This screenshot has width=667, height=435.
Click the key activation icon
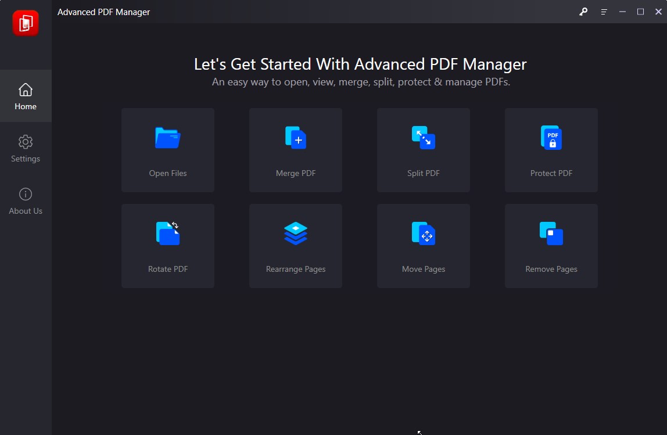click(583, 12)
